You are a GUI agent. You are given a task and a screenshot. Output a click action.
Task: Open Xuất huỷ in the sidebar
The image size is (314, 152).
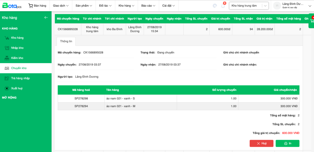click(17, 88)
